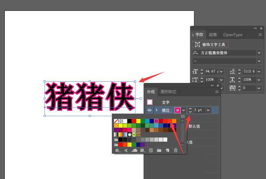Switch to the 段落 tab

click(x=213, y=35)
